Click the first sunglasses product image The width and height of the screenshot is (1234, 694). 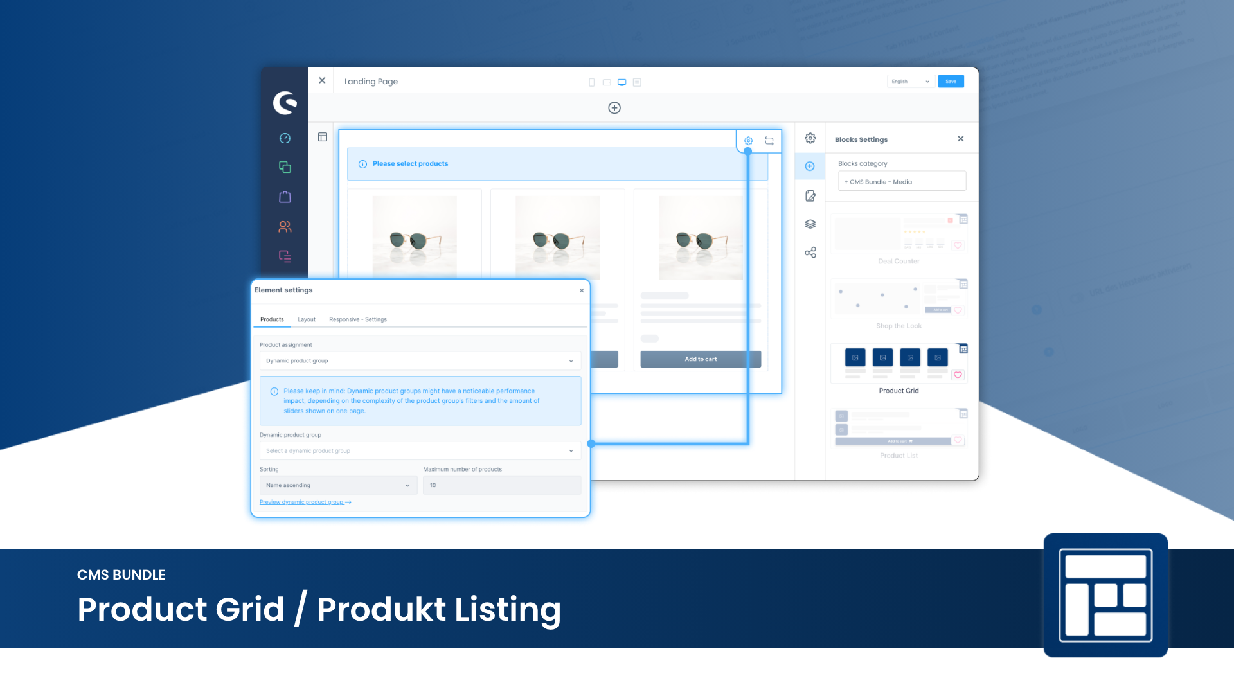pos(415,238)
